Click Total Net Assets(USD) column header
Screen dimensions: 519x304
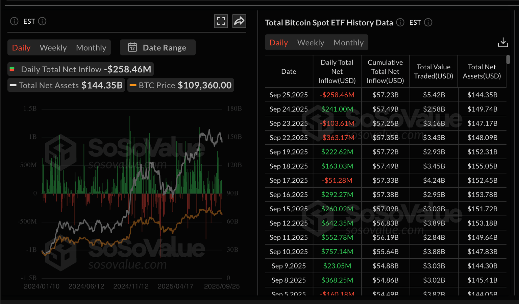tap(482, 72)
